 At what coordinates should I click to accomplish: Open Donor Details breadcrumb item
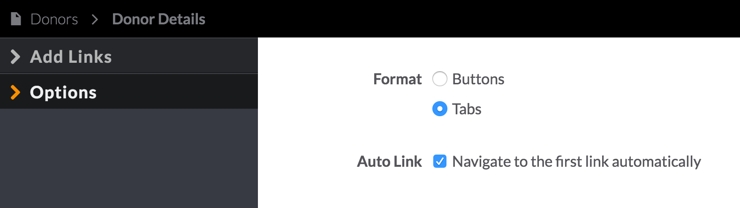coord(159,19)
